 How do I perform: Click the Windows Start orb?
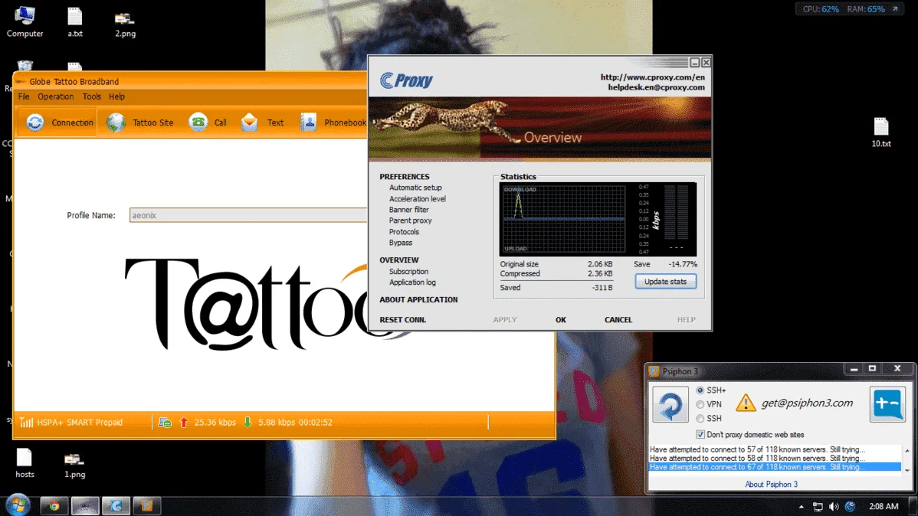(18, 505)
